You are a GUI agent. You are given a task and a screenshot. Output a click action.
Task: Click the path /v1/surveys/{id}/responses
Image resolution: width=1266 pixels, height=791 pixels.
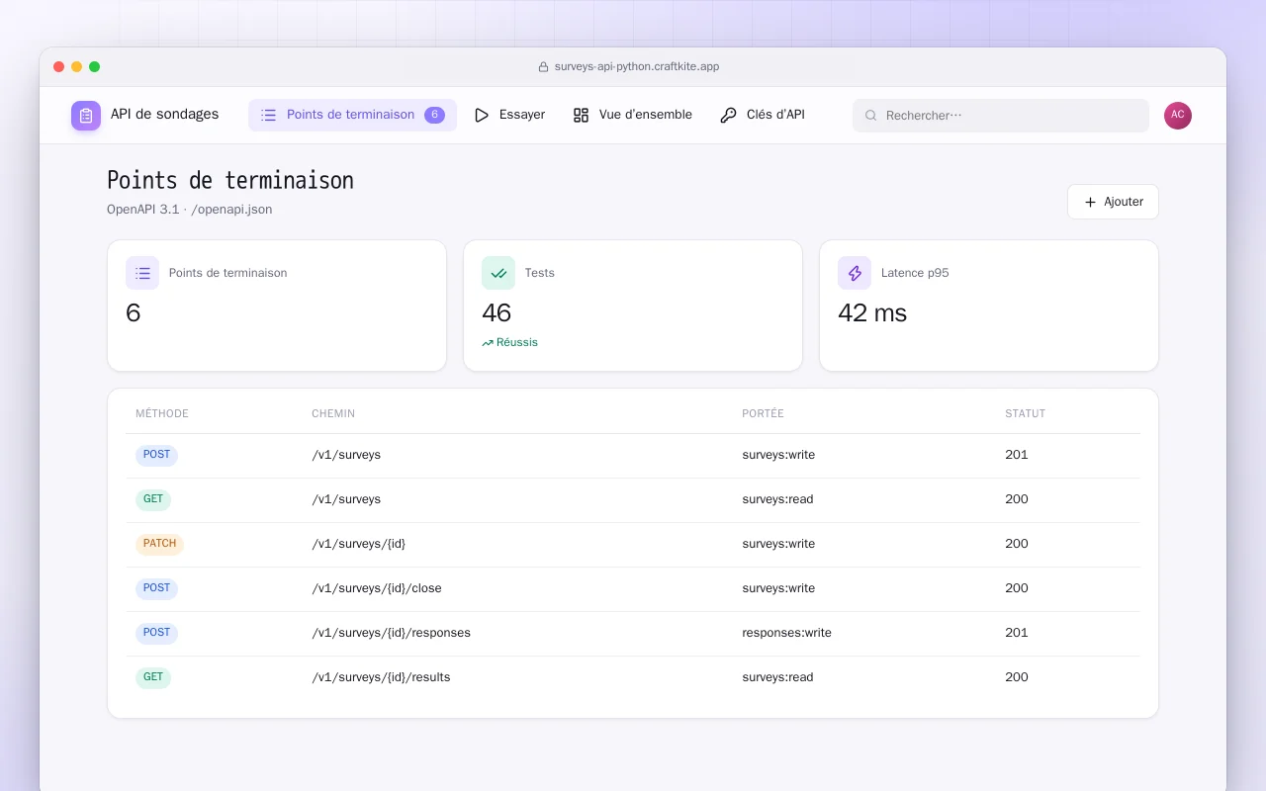coord(391,633)
